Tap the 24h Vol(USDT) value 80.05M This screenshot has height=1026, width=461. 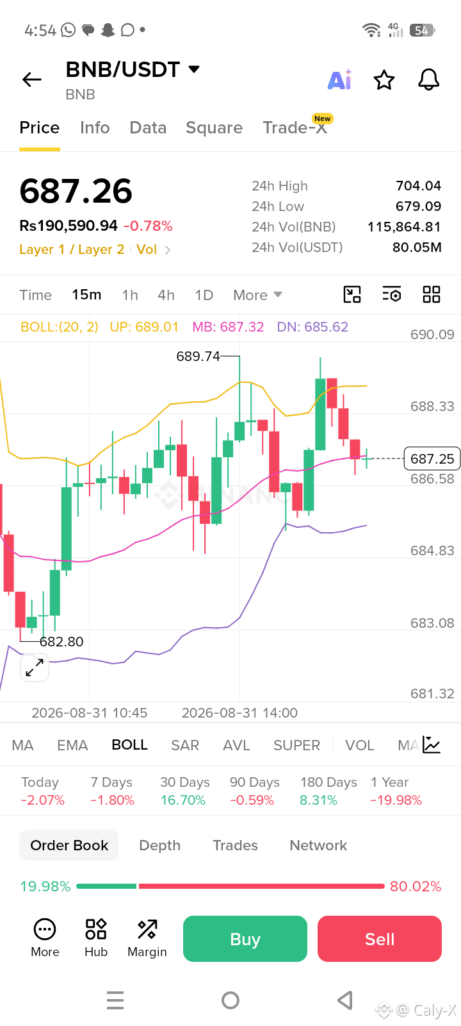point(417,248)
